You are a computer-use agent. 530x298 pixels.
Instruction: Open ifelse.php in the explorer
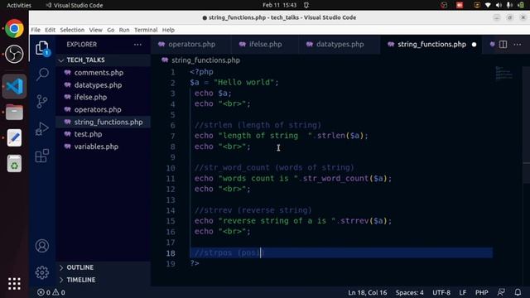[x=104, y=98]
